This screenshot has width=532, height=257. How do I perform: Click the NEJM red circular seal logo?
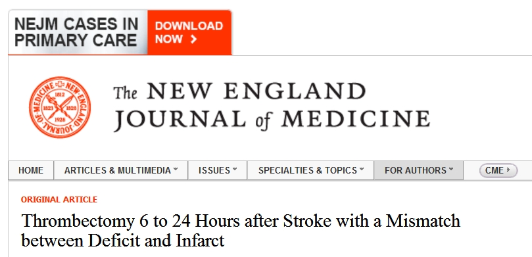click(x=60, y=107)
